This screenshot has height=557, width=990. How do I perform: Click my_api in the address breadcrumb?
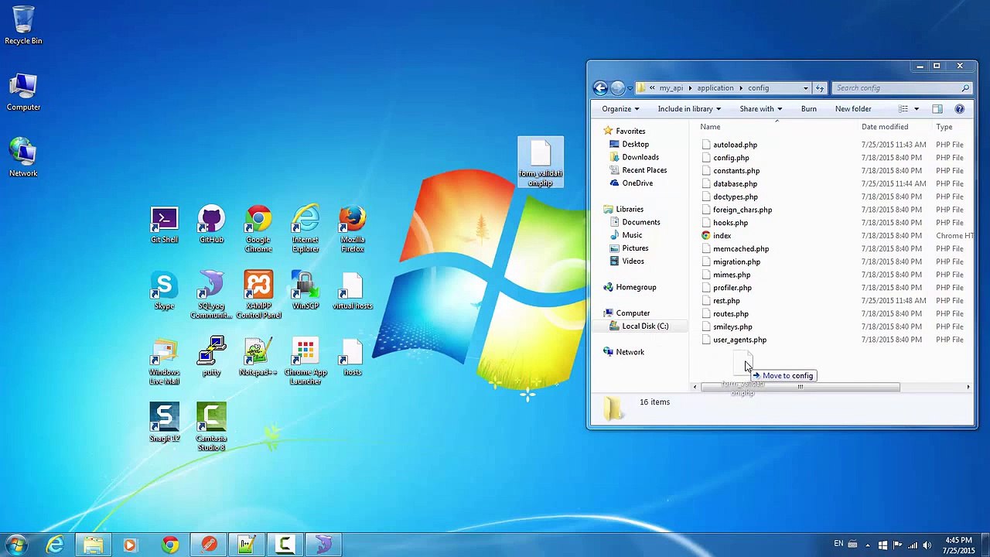tap(671, 88)
